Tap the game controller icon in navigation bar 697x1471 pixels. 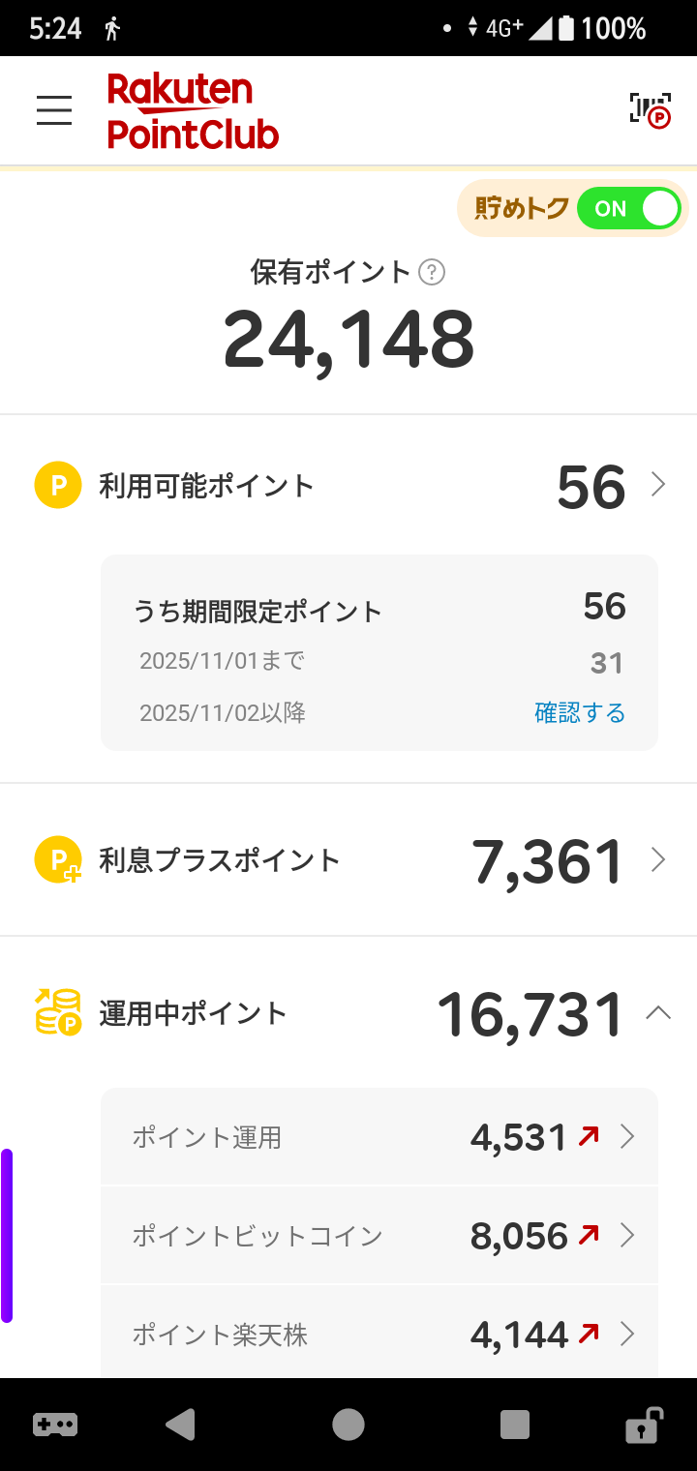pyautogui.click(x=55, y=1425)
